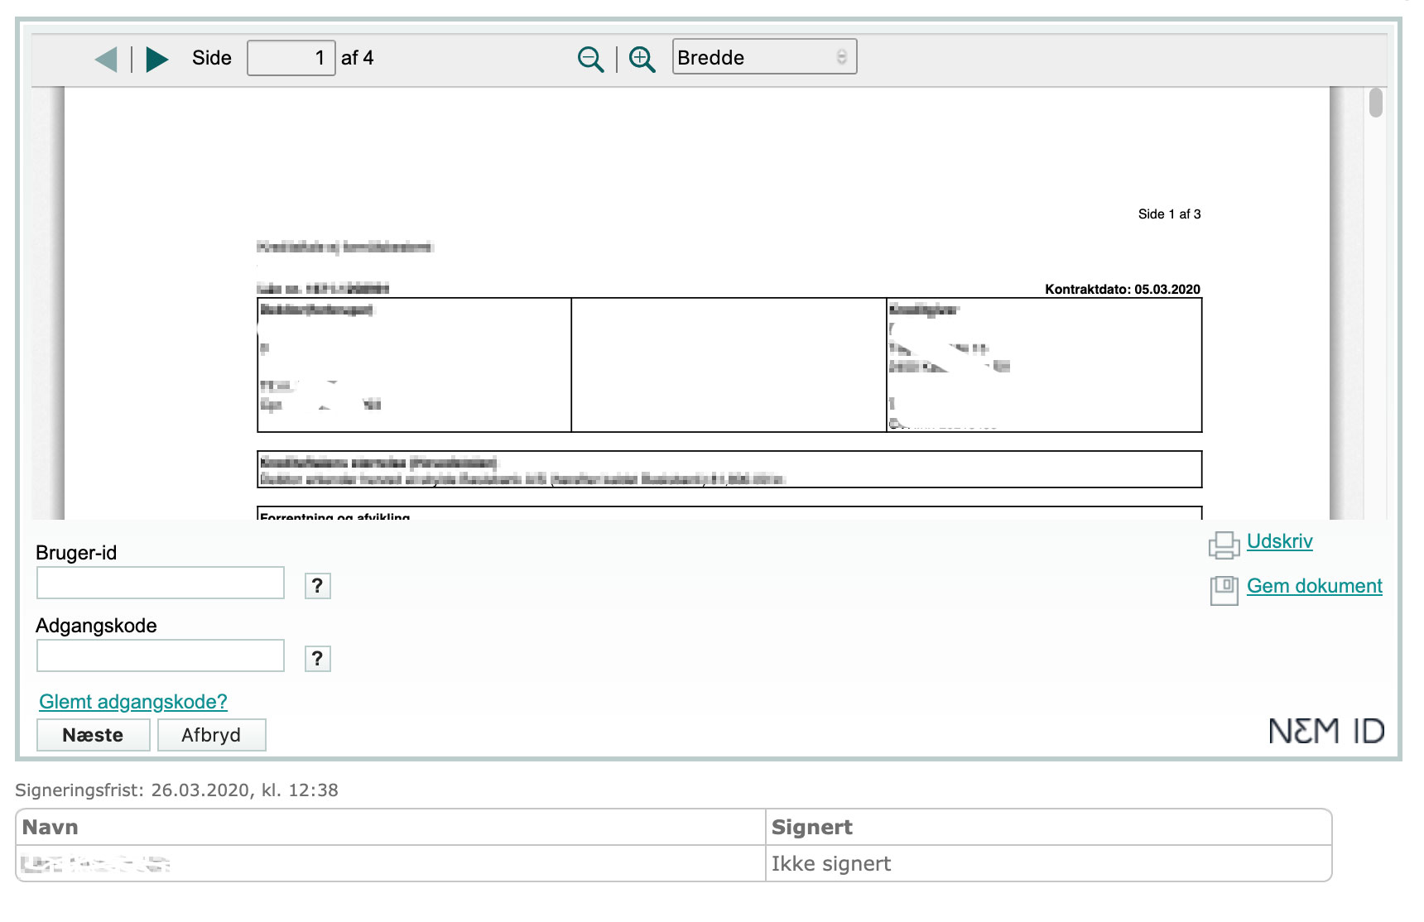
Task: Open help for the Bruger-id field
Action: [x=317, y=586]
